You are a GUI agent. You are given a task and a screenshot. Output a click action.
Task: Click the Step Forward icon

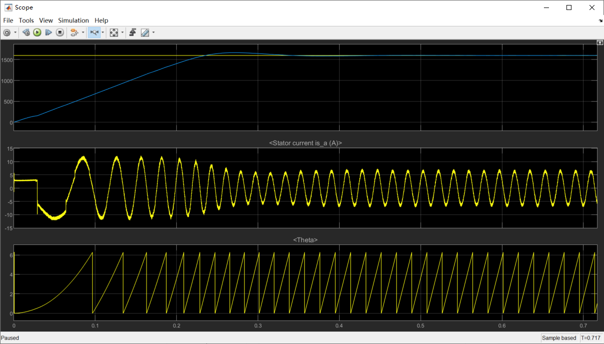49,32
